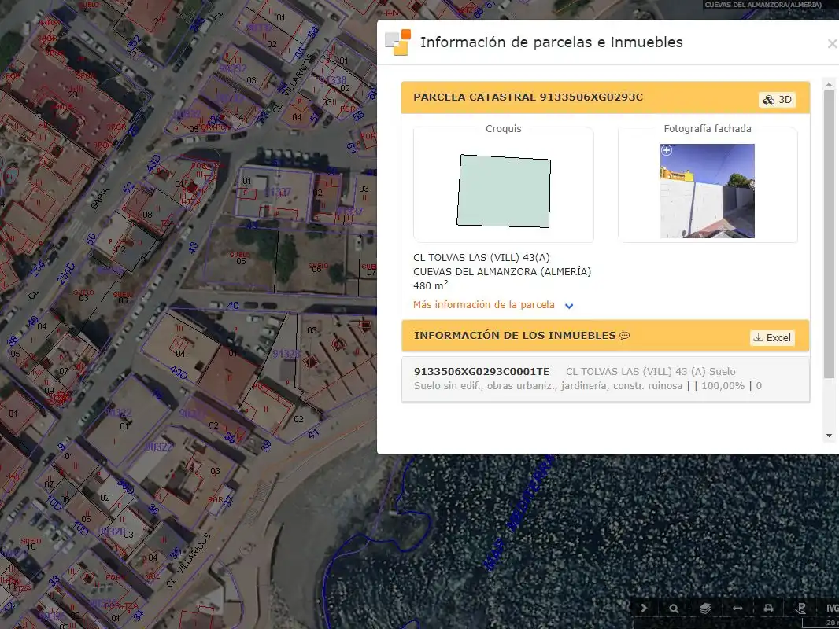
Task: Open the 3D view of the parcel
Action: pos(777,100)
